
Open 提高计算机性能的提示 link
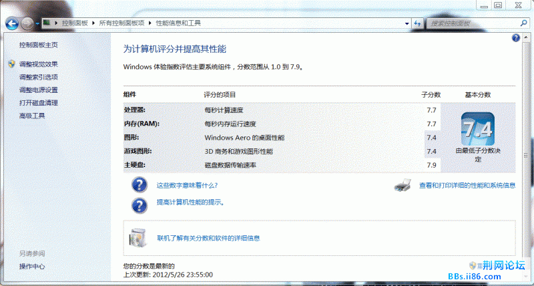pos(190,202)
